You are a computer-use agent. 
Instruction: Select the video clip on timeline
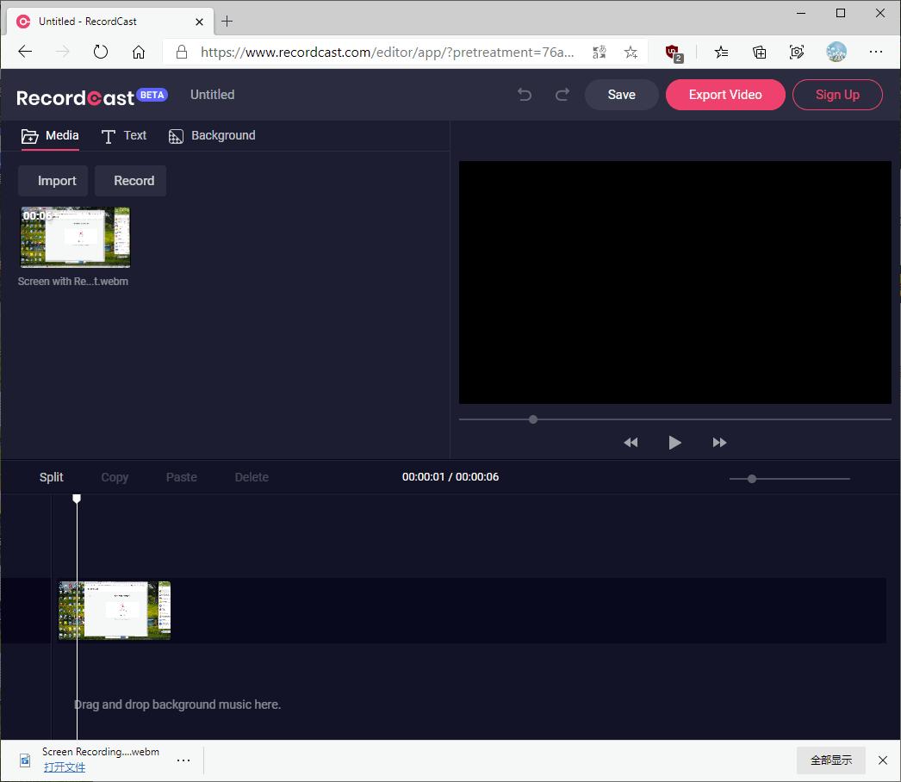pyautogui.click(x=115, y=611)
